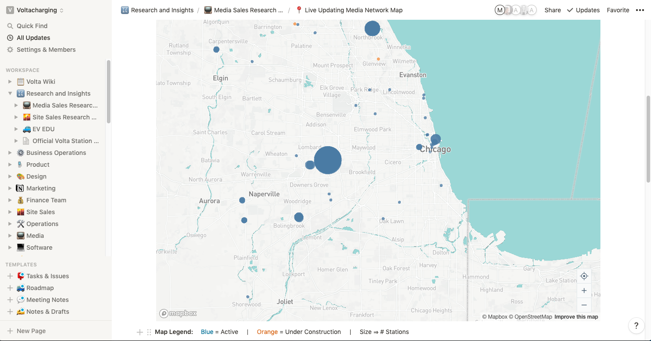This screenshot has height=341, width=651.
Task: Click the Media TV icon in sidebar
Action: tap(20, 236)
